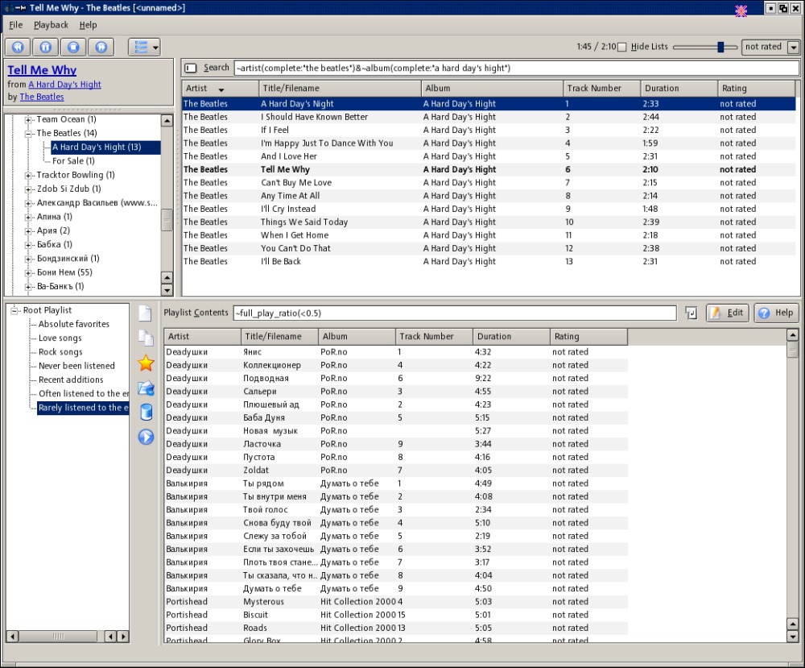Open the File menu
Viewport: 805px width, 668px height.
tap(16, 25)
